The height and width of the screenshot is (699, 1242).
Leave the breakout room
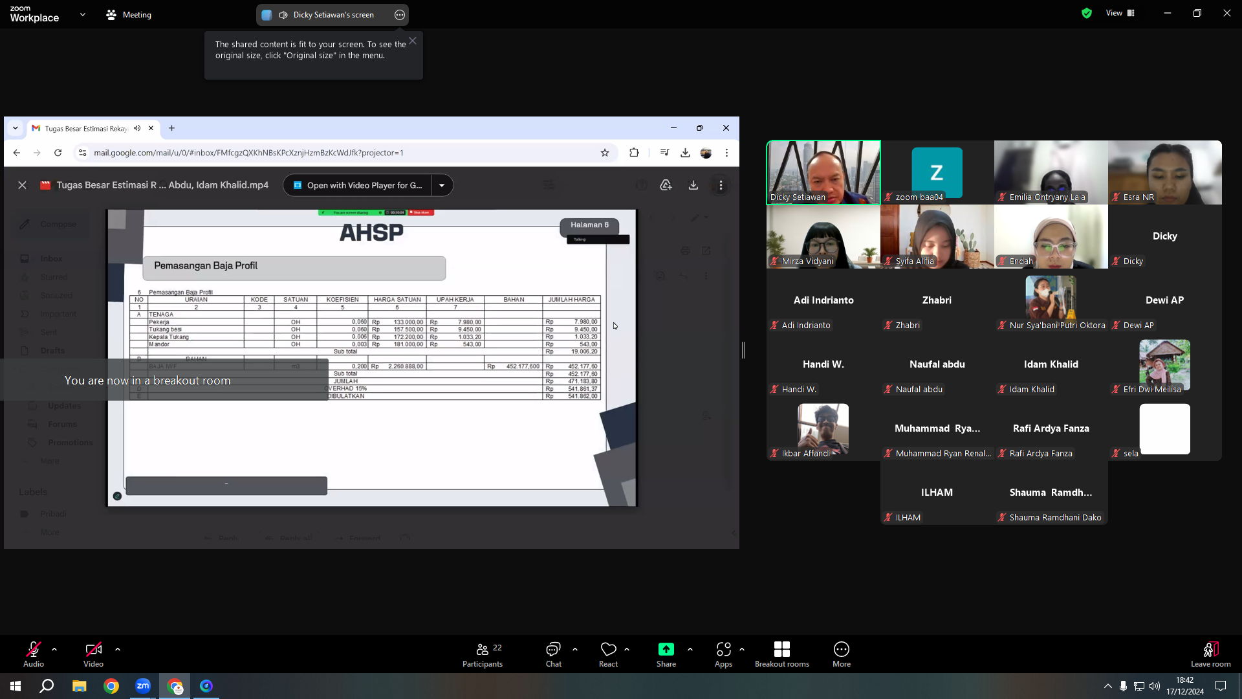[1211, 654]
